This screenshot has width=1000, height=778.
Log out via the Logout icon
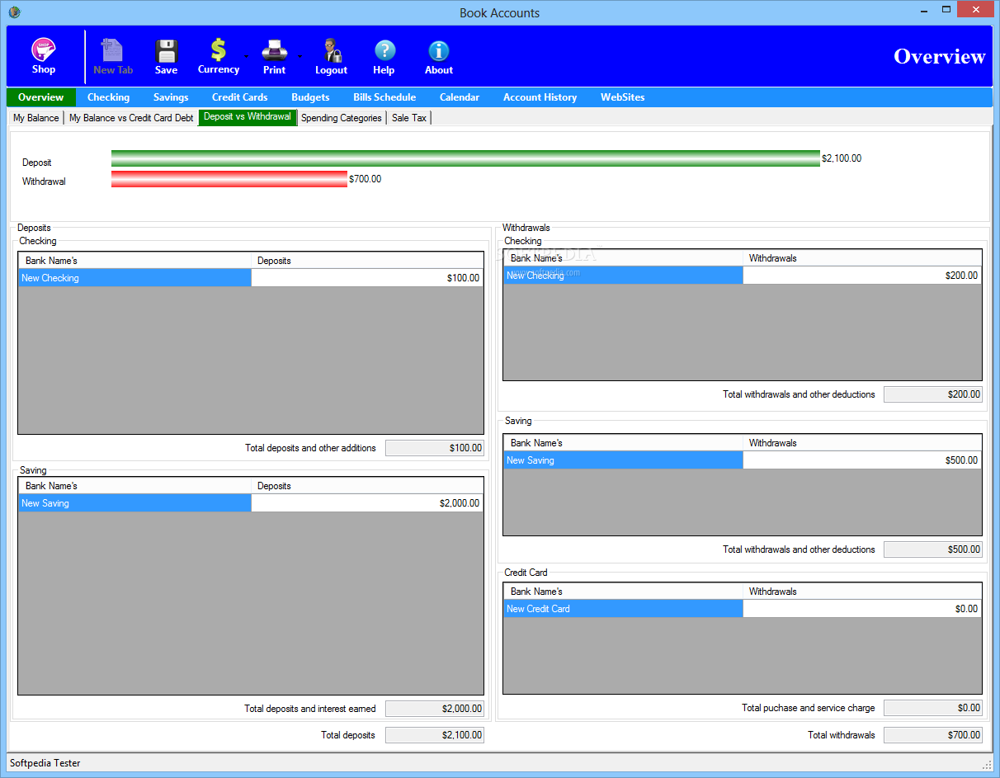(x=332, y=56)
